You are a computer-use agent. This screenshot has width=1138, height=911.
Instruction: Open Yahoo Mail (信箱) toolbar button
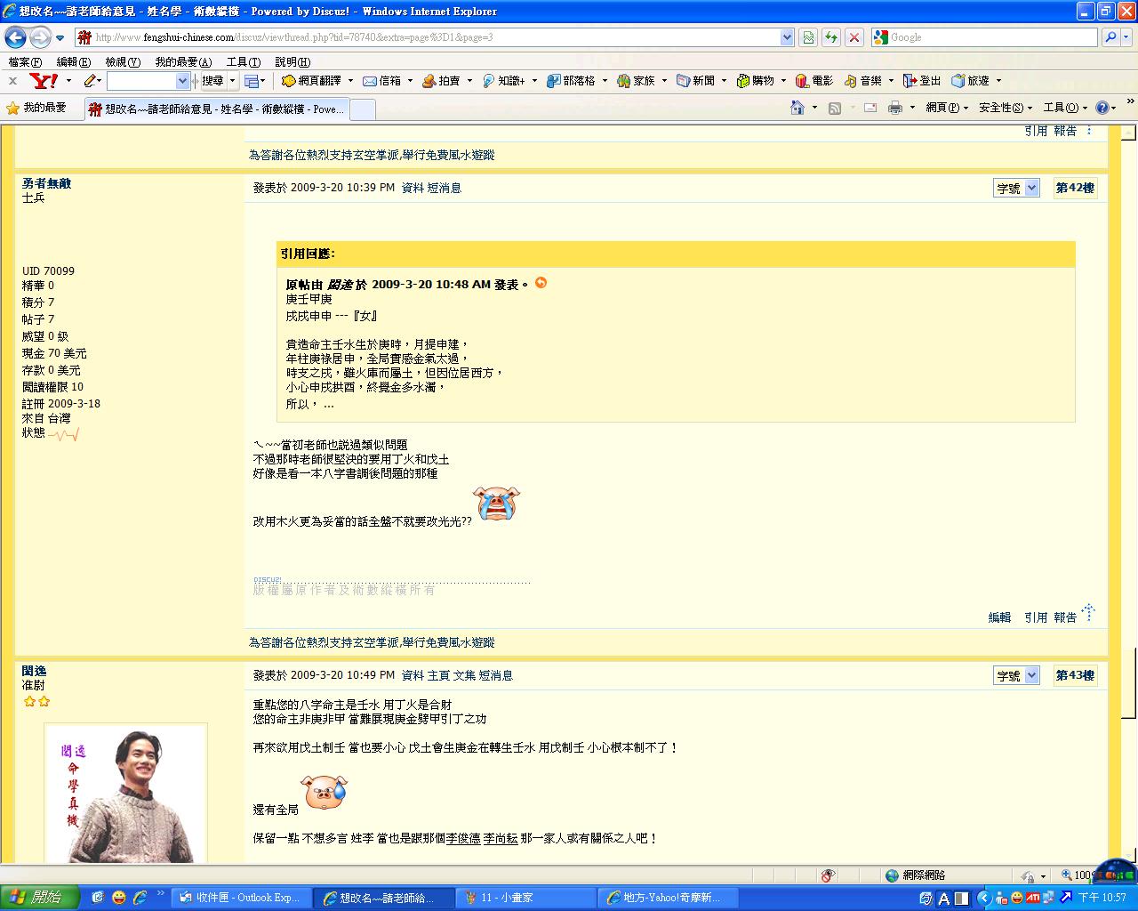pyautogui.click(x=382, y=81)
